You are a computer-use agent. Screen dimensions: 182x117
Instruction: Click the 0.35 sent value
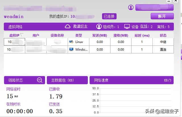(56, 111)
